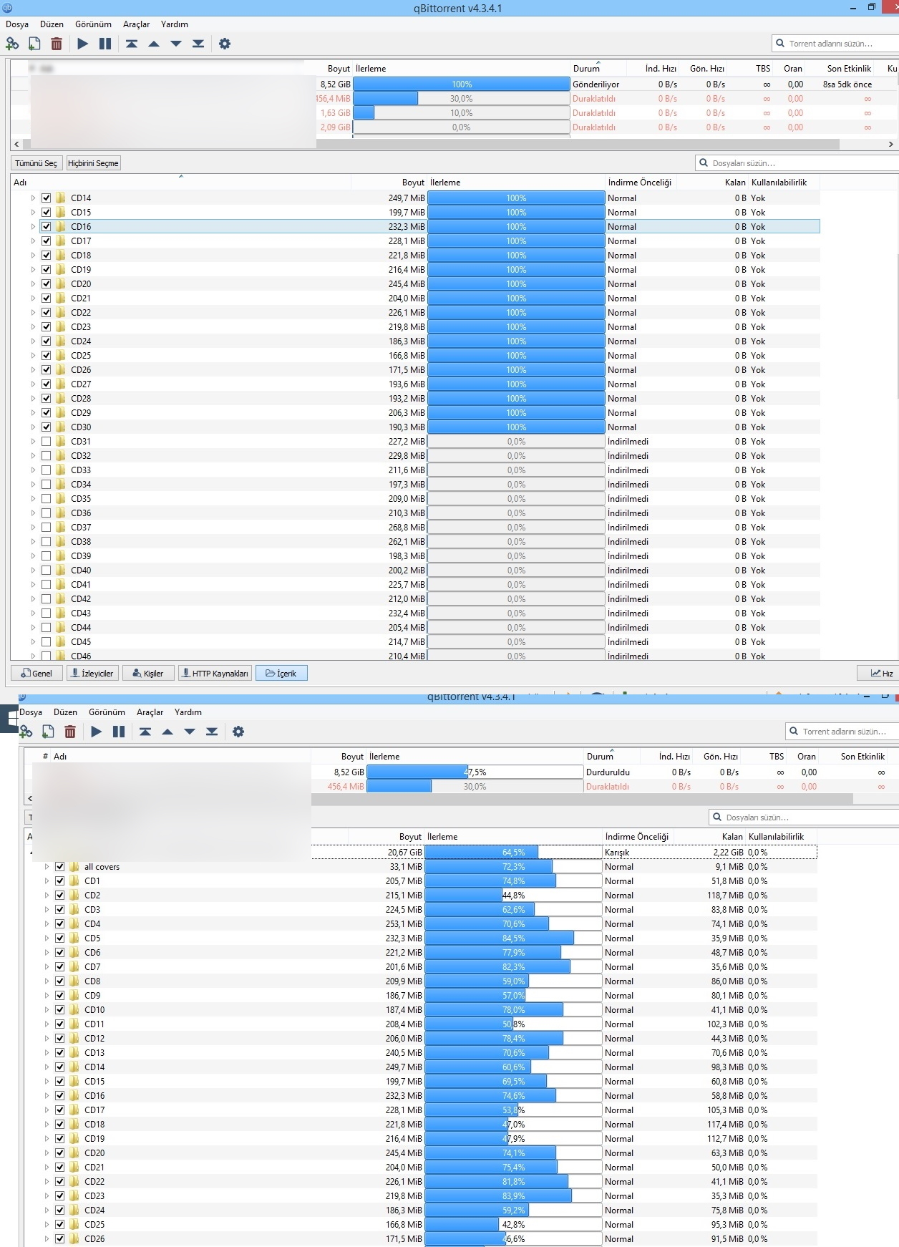Click Pause icon in upper window toolbar
Screen dimensions: 899x1247
click(x=105, y=44)
